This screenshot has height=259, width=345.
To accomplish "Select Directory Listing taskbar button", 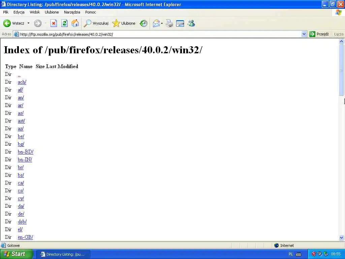I will [x=63, y=254].
